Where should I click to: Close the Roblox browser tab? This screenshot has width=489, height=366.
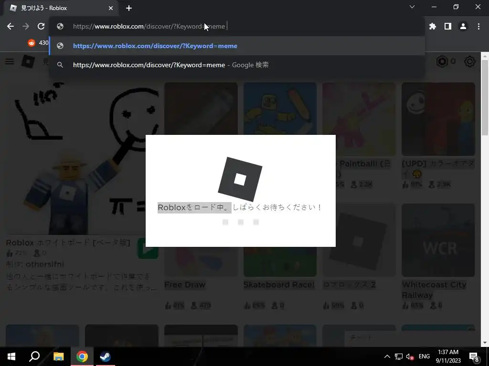pos(111,8)
